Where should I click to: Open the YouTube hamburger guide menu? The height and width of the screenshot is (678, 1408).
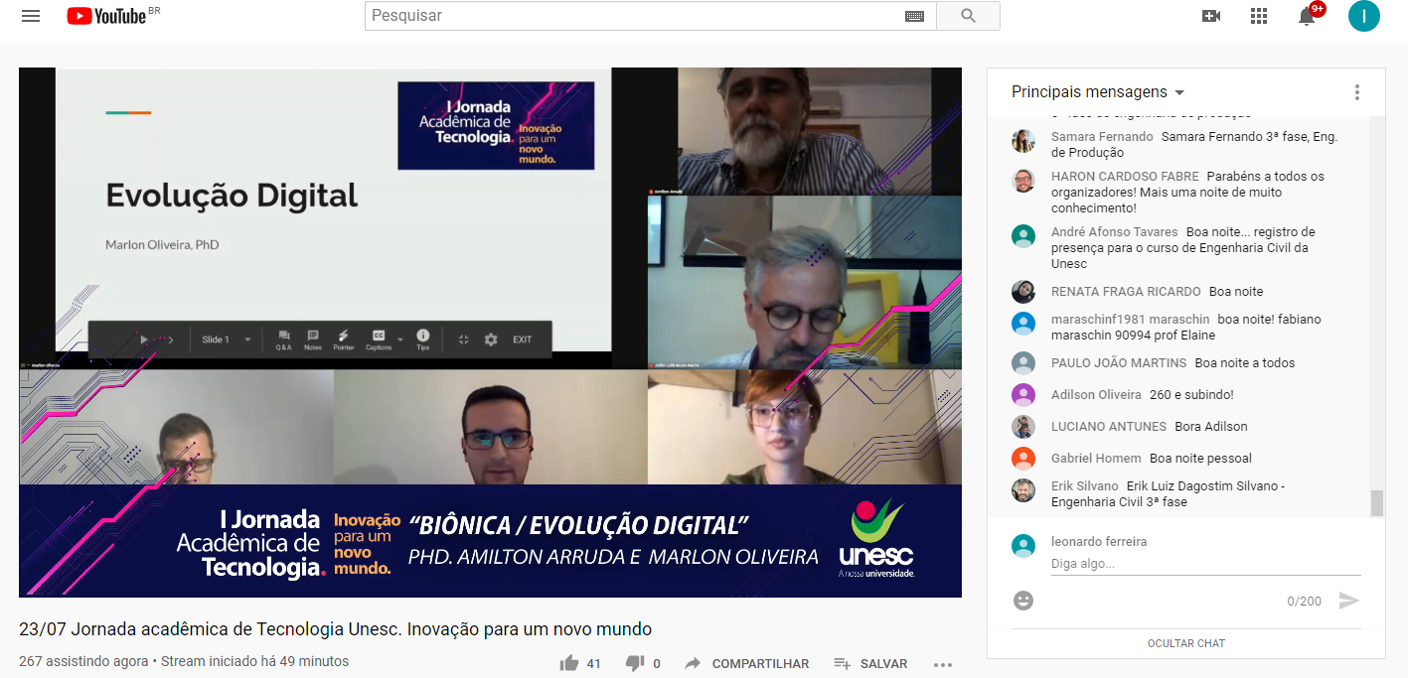click(31, 16)
